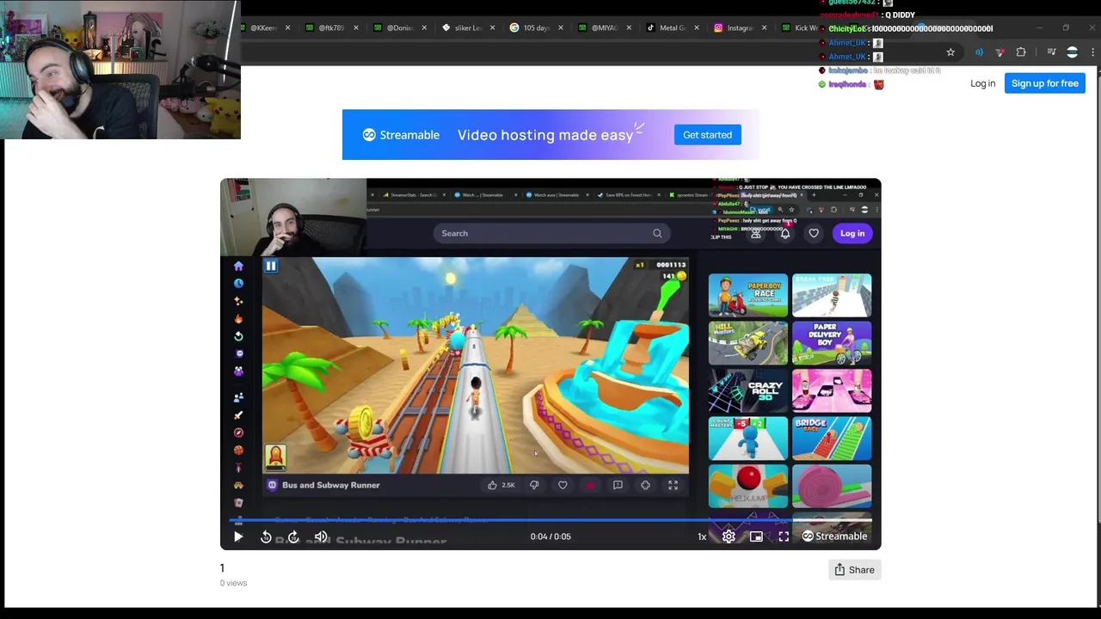This screenshot has height=619, width=1101.
Task: Click Sign up for free
Action: pyautogui.click(x=1044, y=83)
